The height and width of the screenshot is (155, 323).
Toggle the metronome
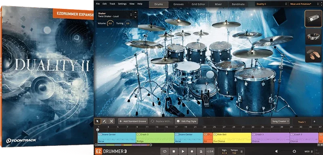(201, 151)
